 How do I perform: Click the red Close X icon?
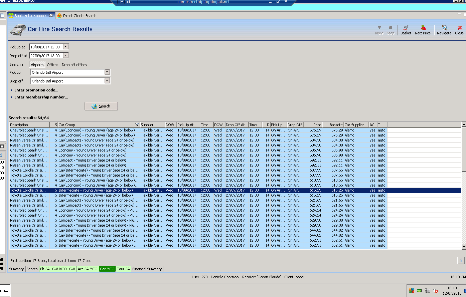pyautogui.click(x=459, y=29)
